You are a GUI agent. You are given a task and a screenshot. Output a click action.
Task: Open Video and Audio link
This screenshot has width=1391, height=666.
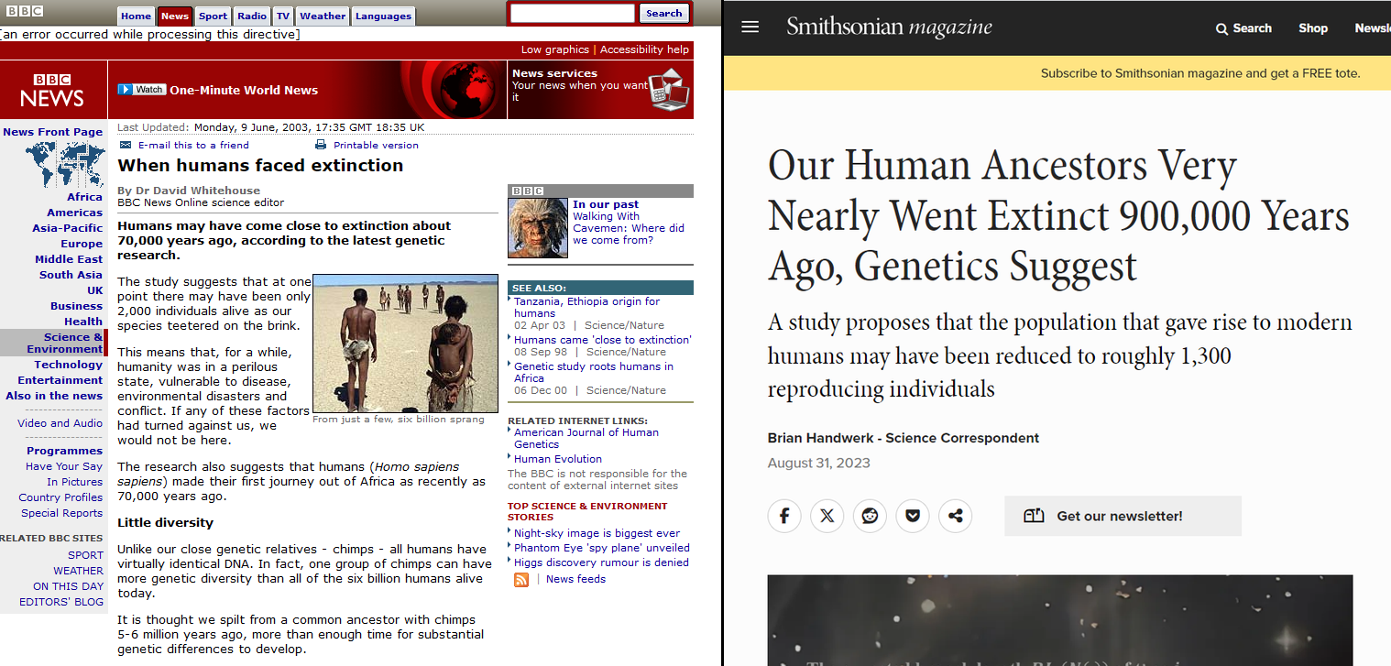(x=60, y=423)
